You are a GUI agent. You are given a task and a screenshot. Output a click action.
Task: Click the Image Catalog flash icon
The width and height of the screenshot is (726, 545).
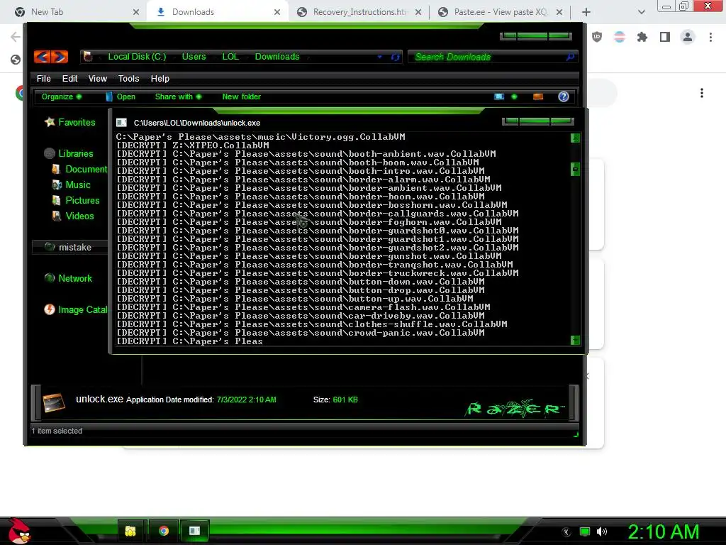tap(50, 309)
